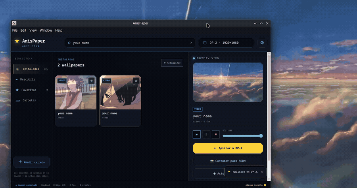Click the partially hidden 'Actu' button
This screenshot has width=357, height=188.
209,173
